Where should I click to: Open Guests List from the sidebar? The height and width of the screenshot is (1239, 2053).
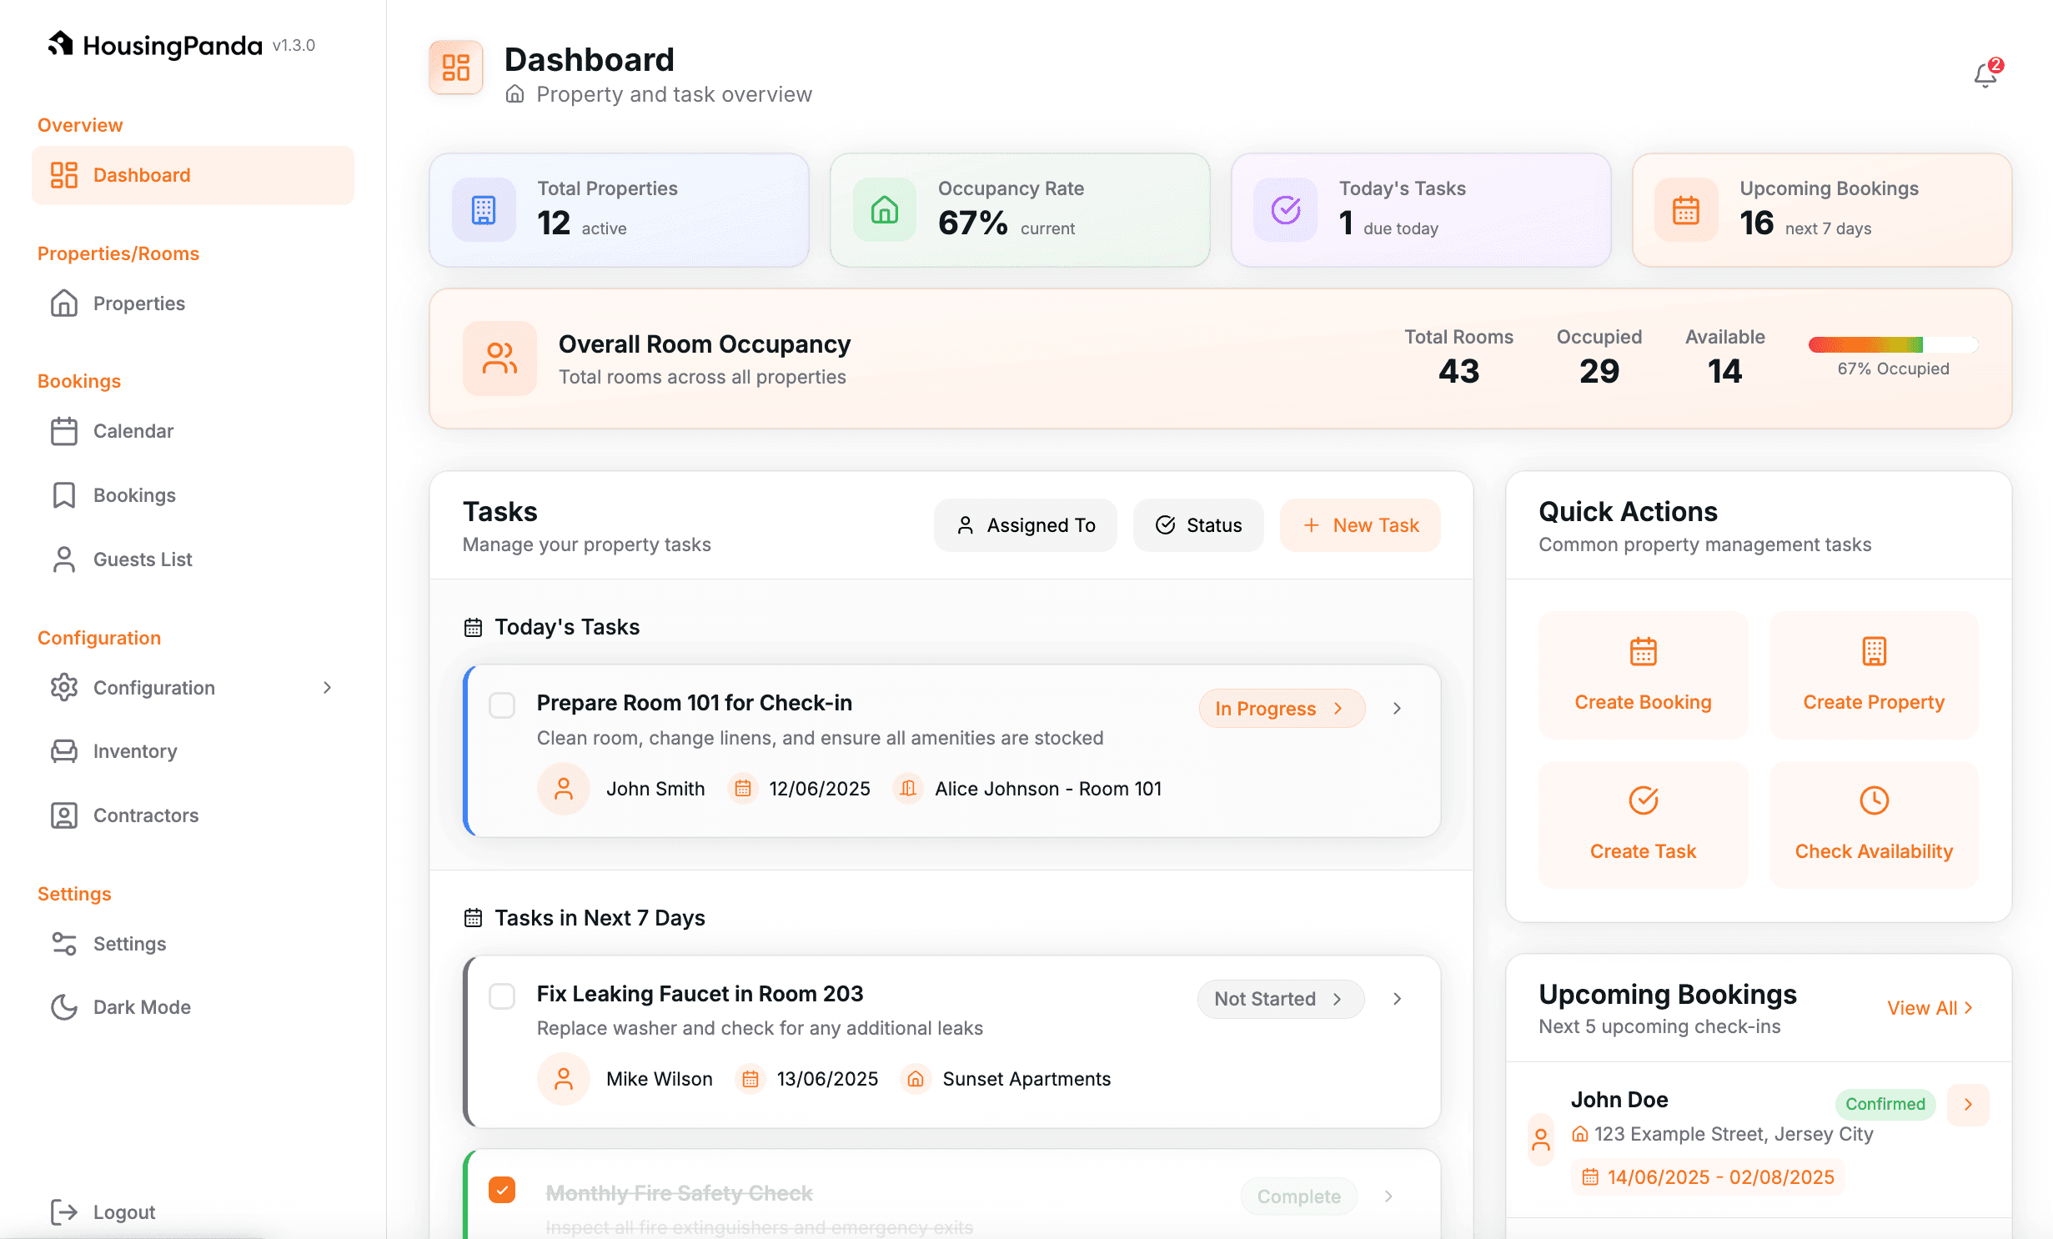pos(142,559)
